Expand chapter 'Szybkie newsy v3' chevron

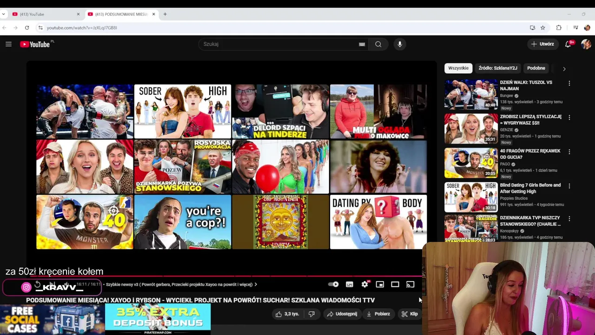click(x=256, y=284)
